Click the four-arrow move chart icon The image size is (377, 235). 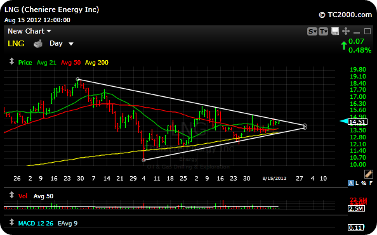tap(346, 31)
